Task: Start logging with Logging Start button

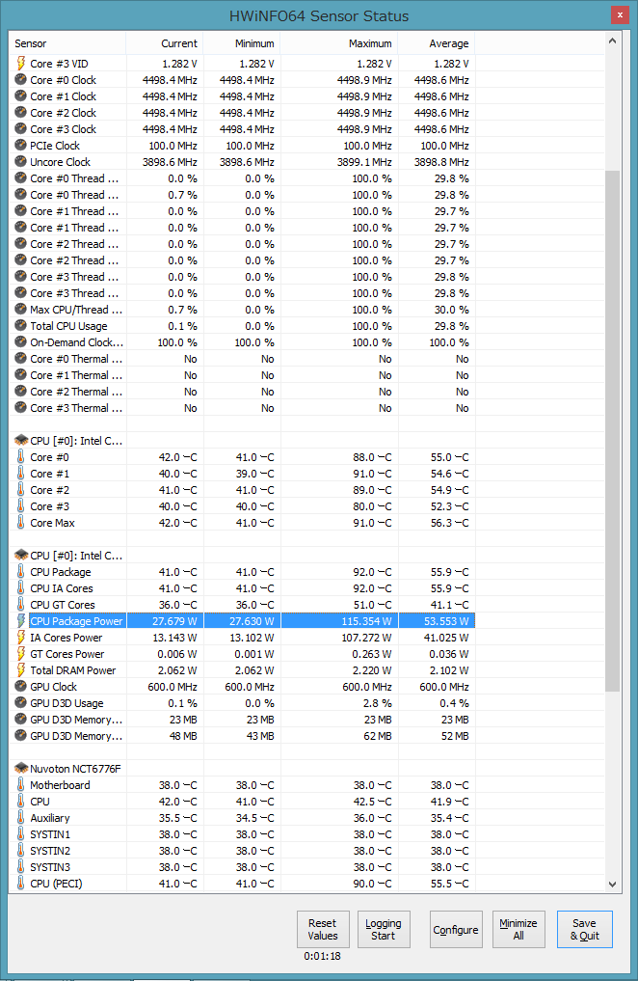Action: [383, 929]
